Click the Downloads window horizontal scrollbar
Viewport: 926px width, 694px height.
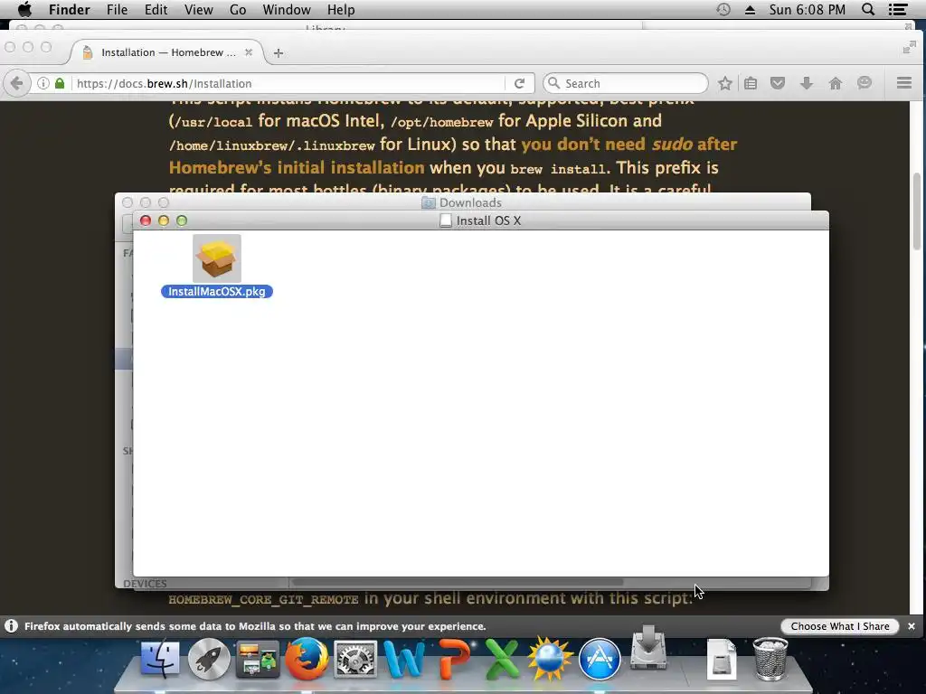pos(458,583)
